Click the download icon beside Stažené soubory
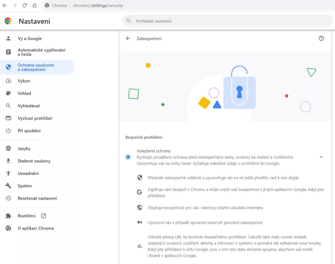The width and height of the screenshot is (335, 264). point(8,161)
